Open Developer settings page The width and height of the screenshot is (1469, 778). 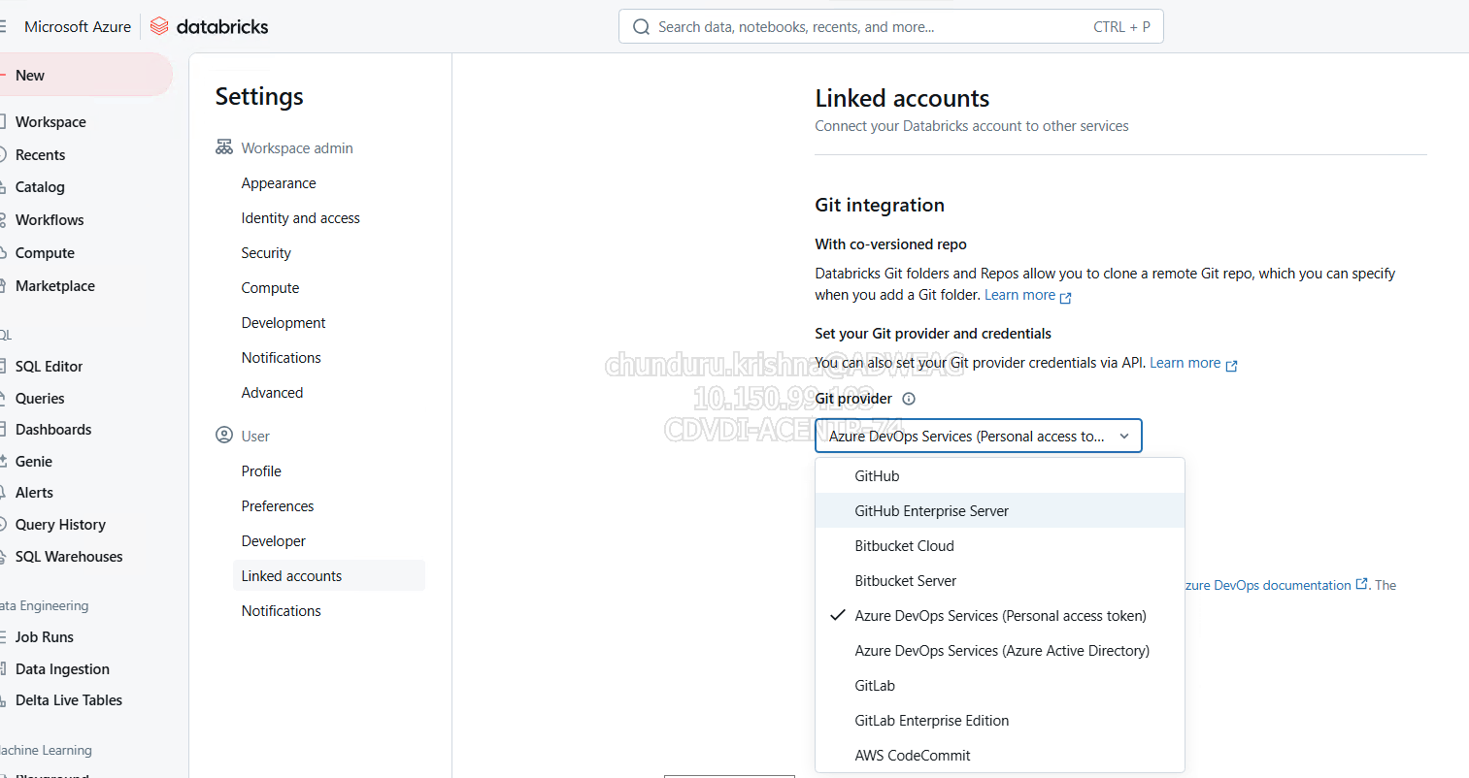tap(273, 541)
